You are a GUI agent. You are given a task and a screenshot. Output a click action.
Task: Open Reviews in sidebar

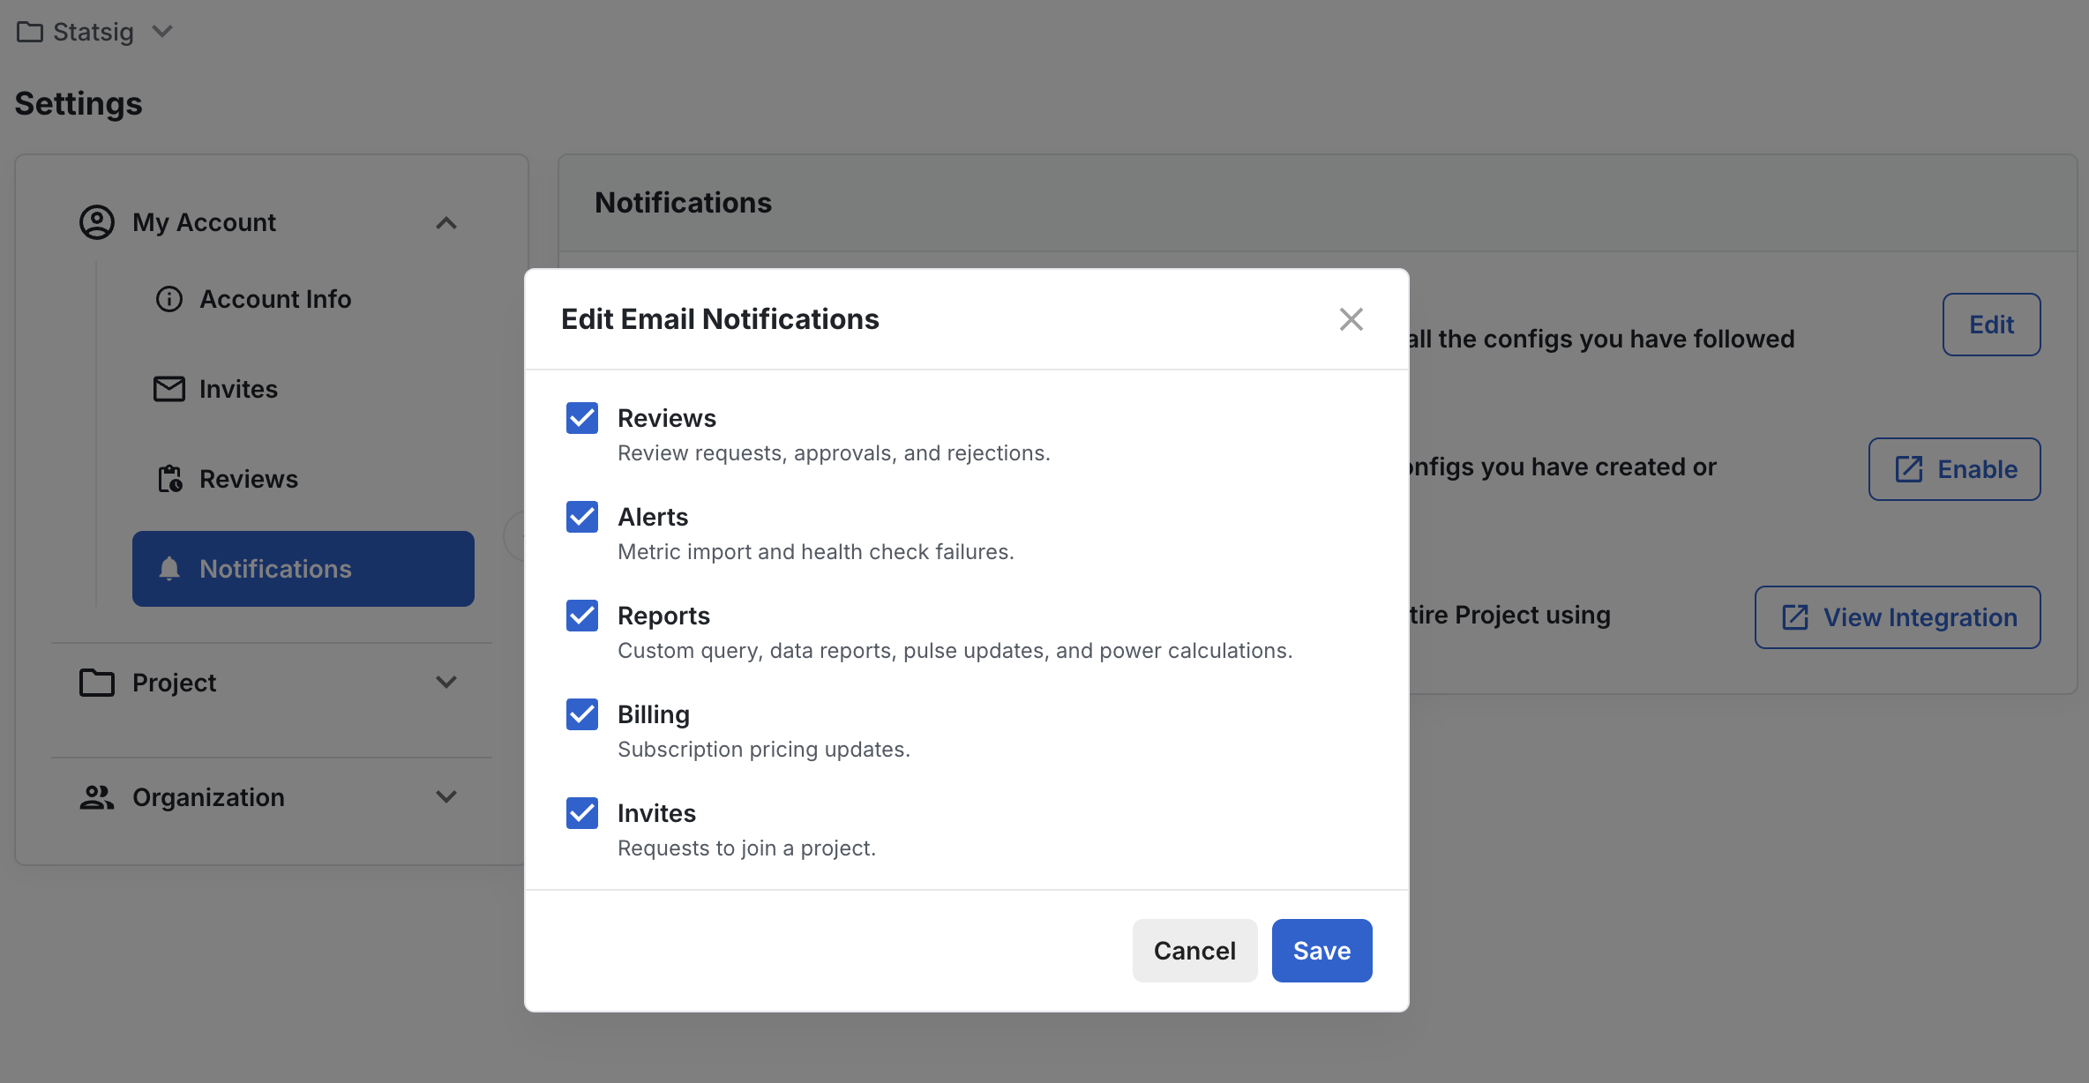[x=249, y=479]
